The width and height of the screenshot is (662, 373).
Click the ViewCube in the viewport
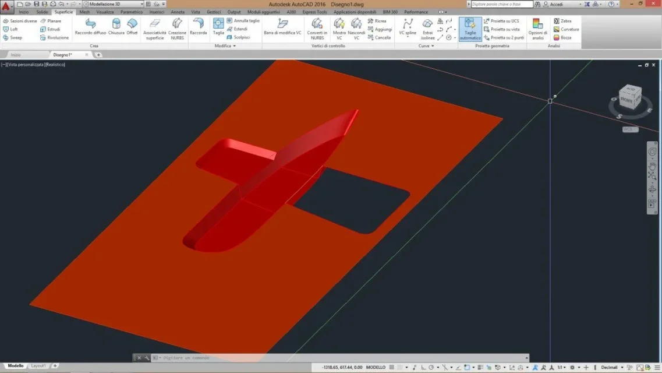pyautogui.click(x=630, y=97)
